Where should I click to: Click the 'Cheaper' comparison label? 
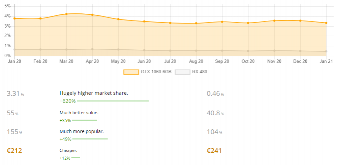68,151
